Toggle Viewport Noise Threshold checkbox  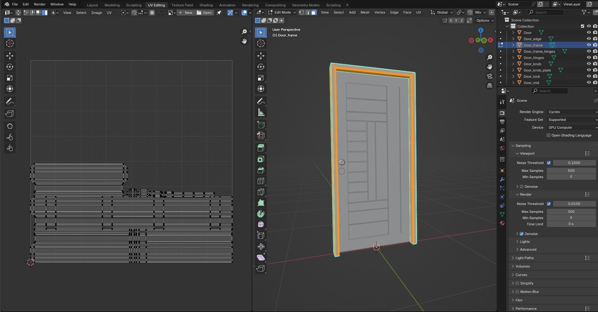pyautogui.click(x=549, y=163)
